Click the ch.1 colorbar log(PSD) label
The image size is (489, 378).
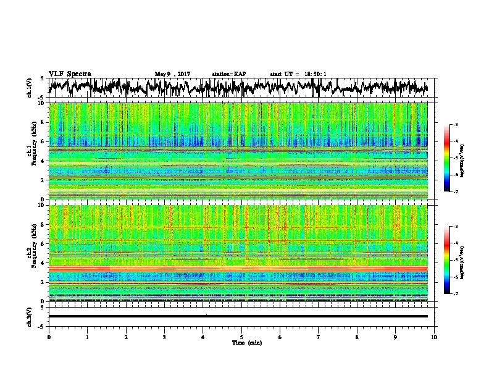pyautogui.click(x=462, y=161)
